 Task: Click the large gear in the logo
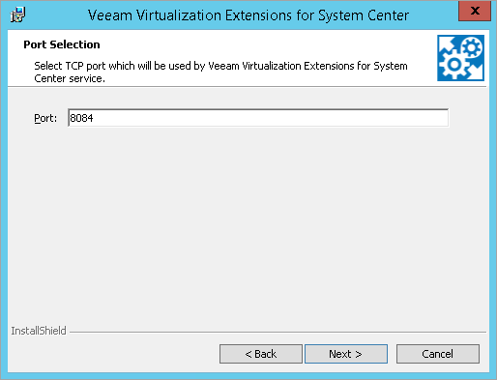pyautogui.click(x=454, y=65)
